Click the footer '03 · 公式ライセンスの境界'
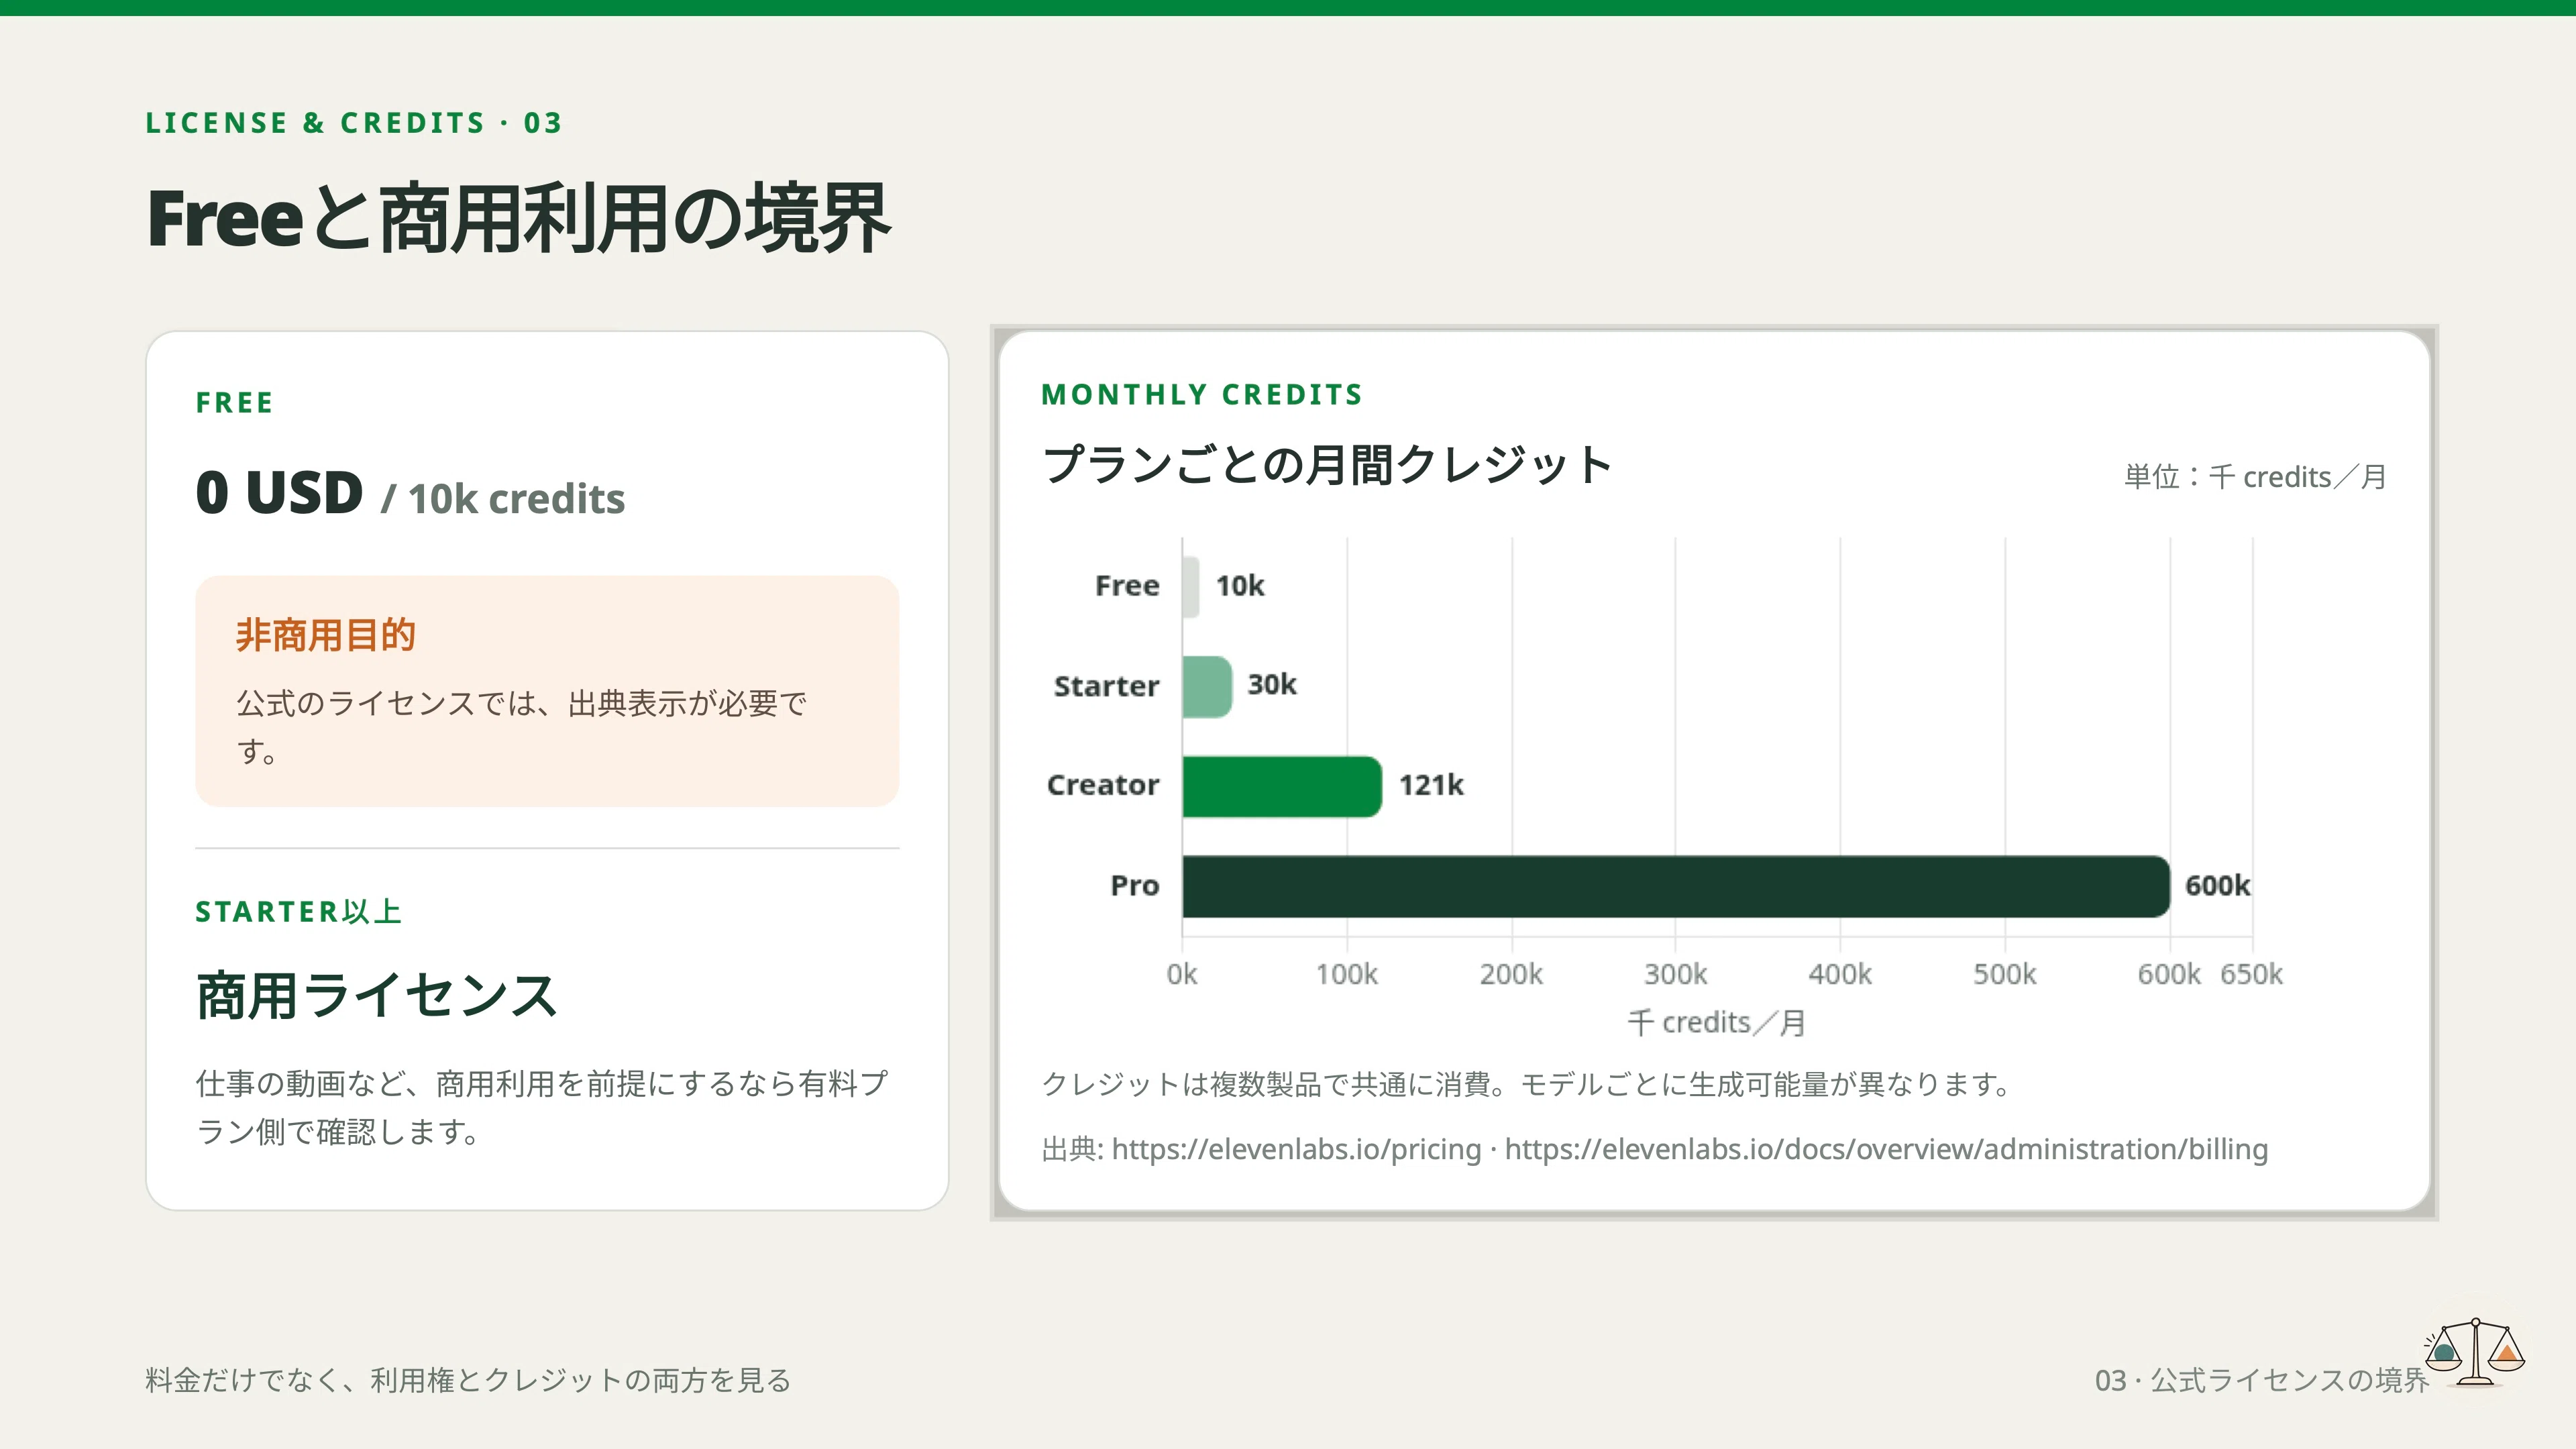The width and height of the screenshot is (2576, 1449). click(x=2262, y=1381)
